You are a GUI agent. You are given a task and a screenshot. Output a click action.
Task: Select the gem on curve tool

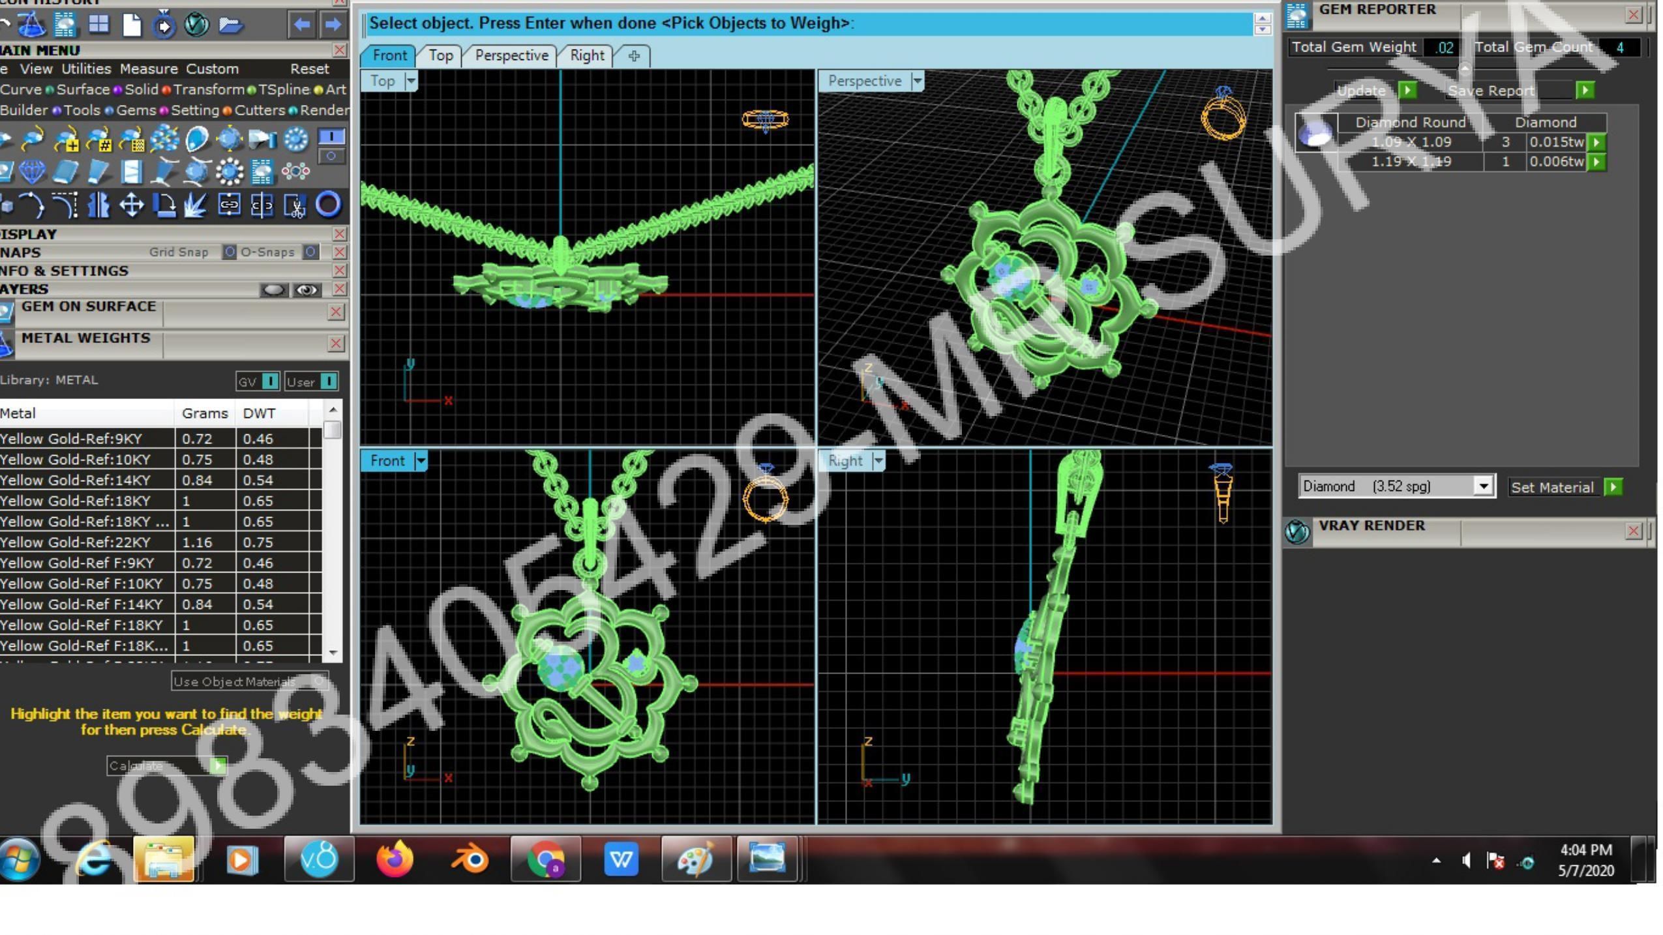coord(33,139)
